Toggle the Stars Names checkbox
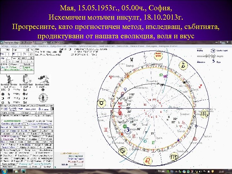Image resolution: width=232 pixels, height=174 pixels. [16, 156]
